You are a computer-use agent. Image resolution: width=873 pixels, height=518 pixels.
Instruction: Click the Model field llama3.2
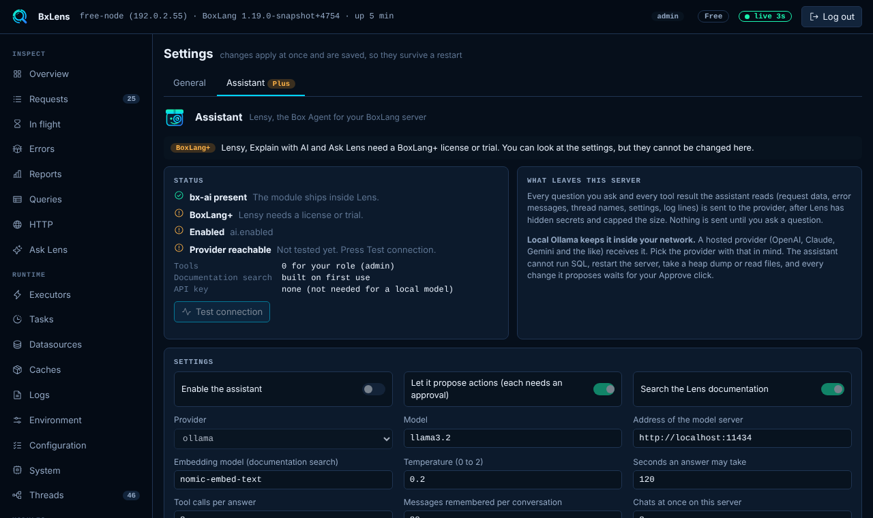click(x=512, y=438)
